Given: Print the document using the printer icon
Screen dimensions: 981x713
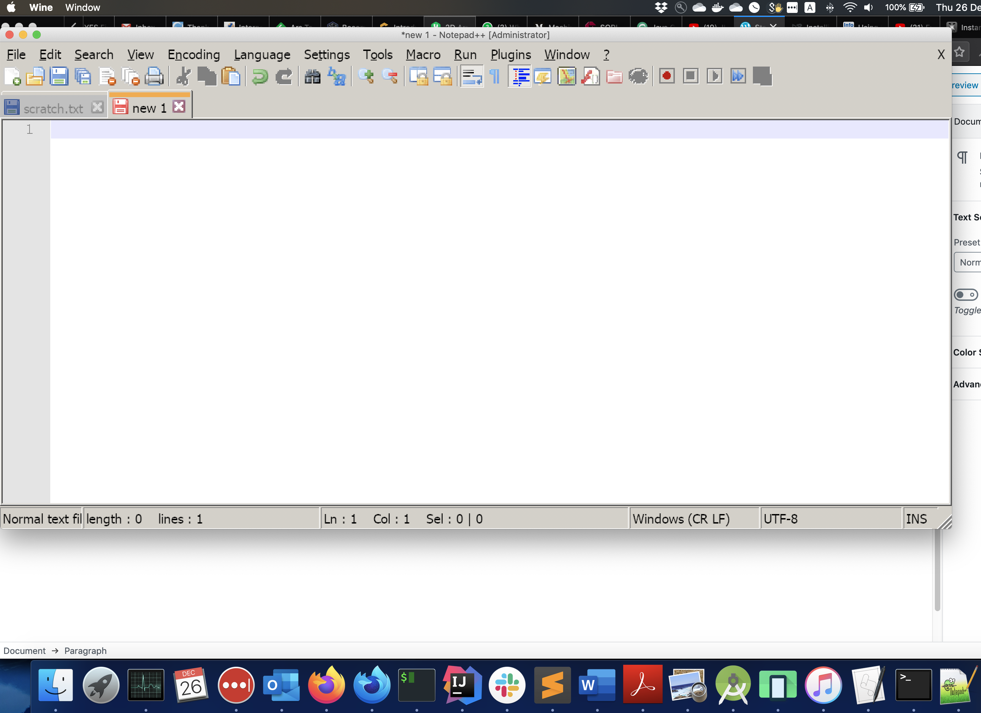Looking at the screenshot, I should [154, 77].
